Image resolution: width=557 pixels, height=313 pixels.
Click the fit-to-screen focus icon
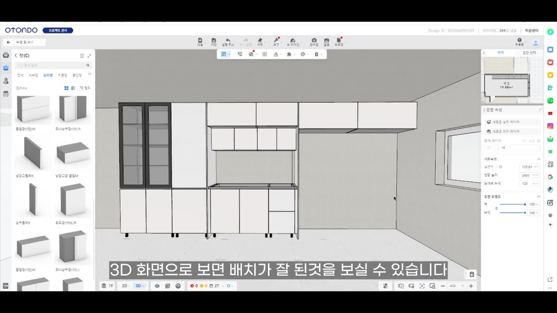click(x=422, y=286)
